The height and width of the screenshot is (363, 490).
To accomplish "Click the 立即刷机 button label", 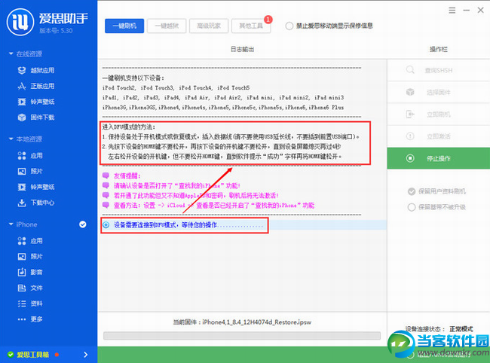I will pyautogui.click(x=439, y=114).
